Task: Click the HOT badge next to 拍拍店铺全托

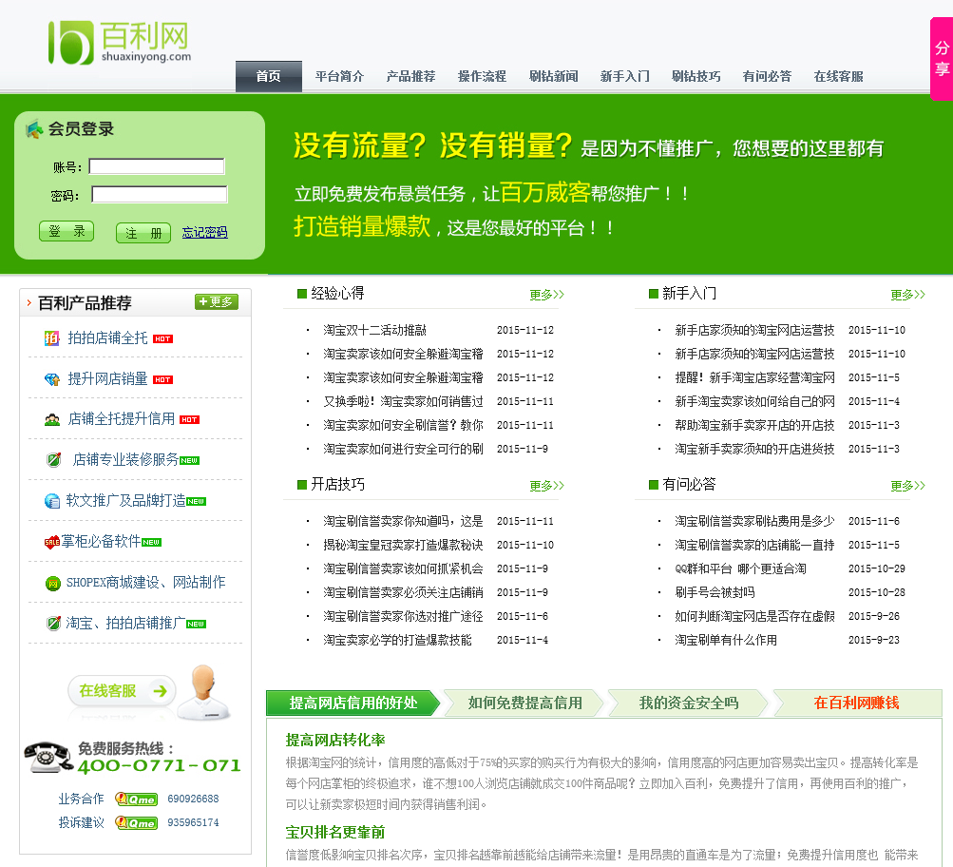Action: pyautogui.click(x=162, y=339)
